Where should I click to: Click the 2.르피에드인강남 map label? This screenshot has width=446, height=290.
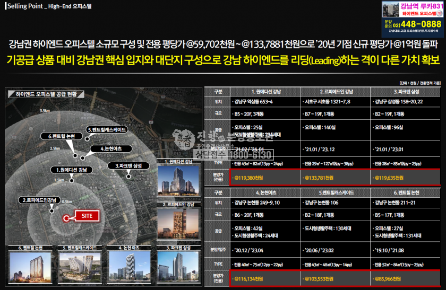[x=38, y=200]
